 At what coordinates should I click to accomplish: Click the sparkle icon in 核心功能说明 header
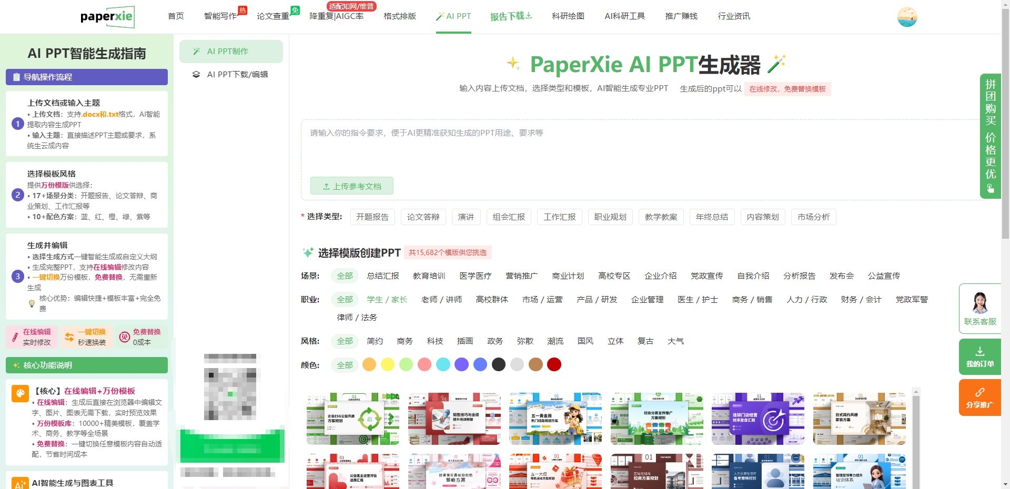point(16,365)
